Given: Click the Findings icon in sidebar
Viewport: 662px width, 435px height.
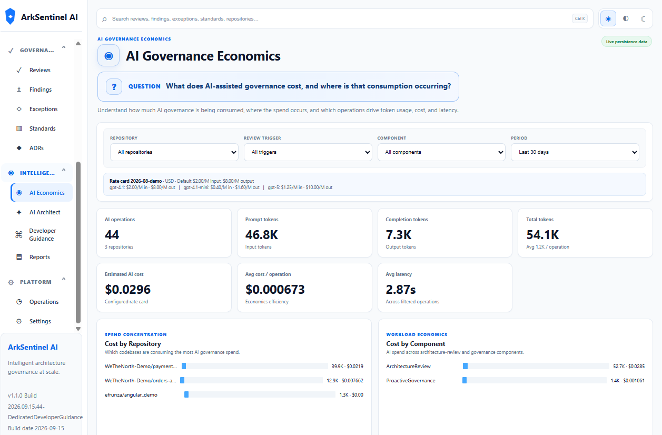Looking at the screenshot, I should click(19, 90).
